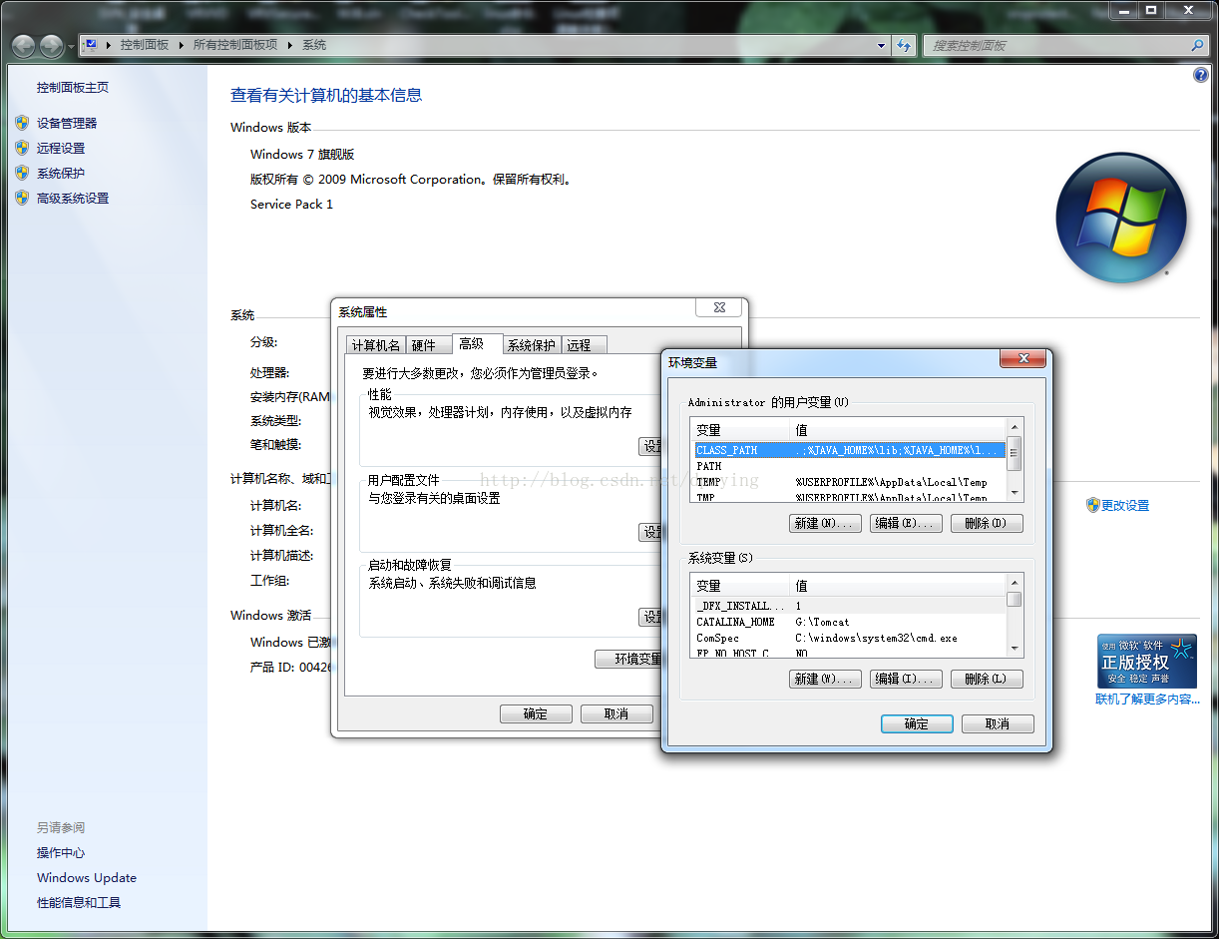Click down arrow of user variables scrollbar
The height and width of the screenshot is (939, 1219).
coord(1015,492)
